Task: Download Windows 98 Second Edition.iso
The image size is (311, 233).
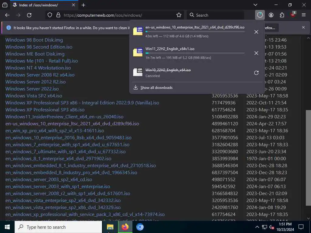Action: (x=39, y=47)
